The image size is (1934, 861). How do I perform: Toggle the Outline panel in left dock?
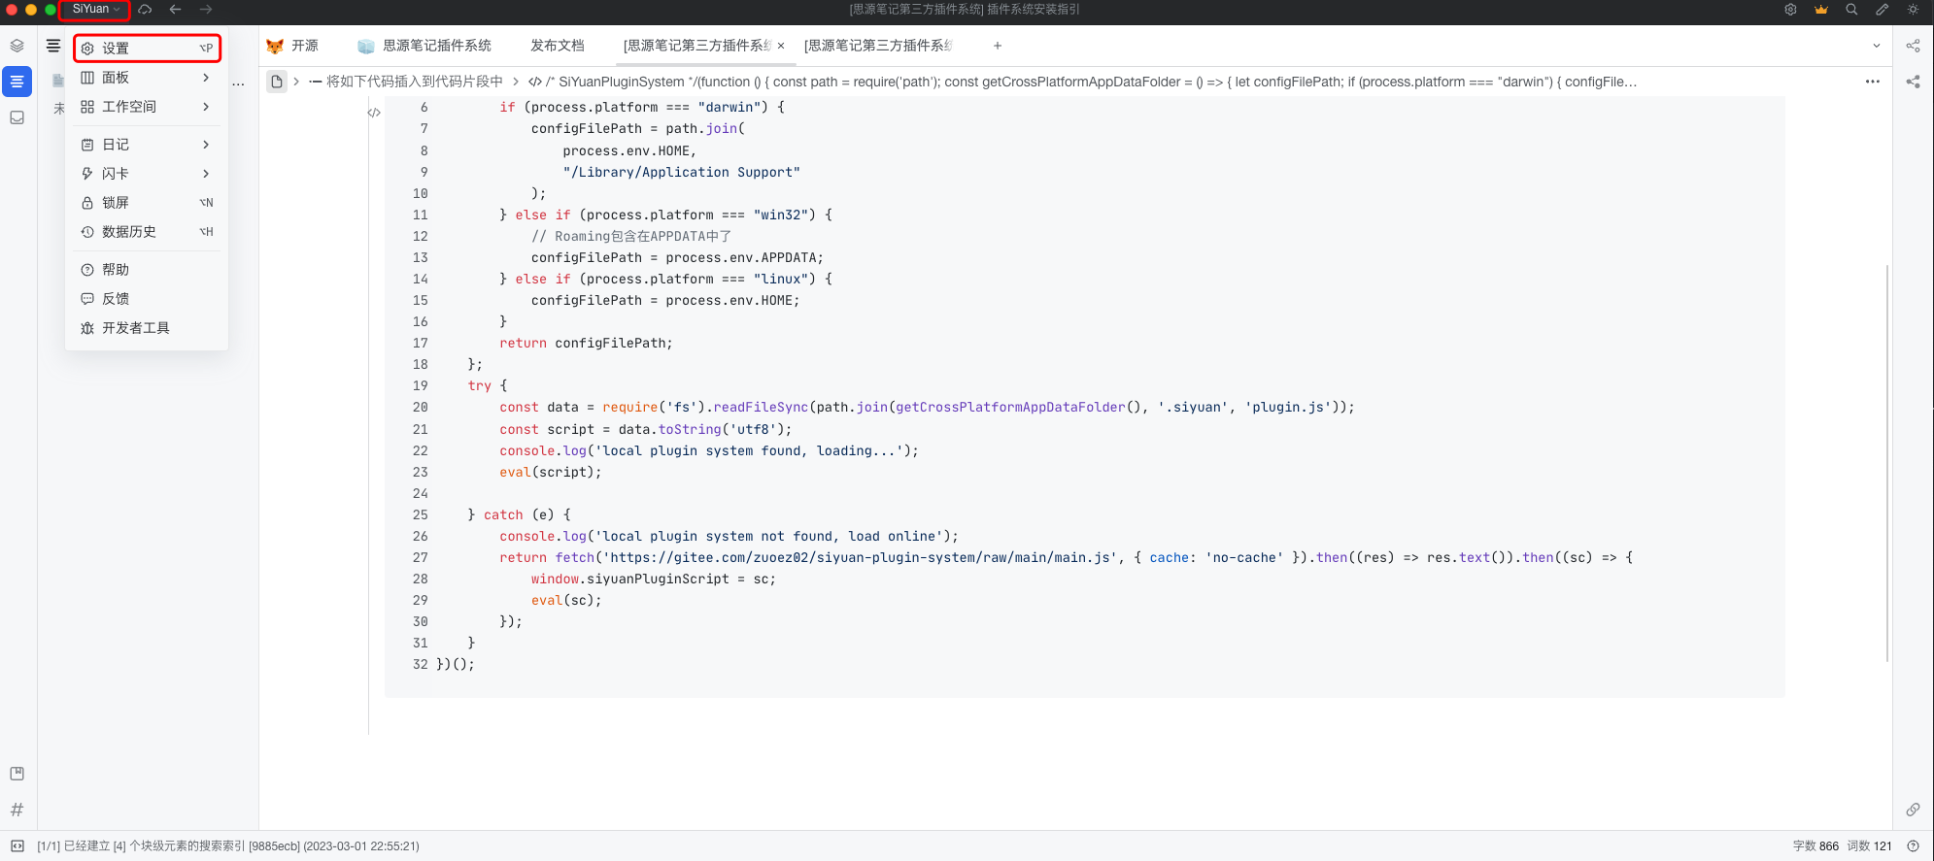click(x=17, y=82)
